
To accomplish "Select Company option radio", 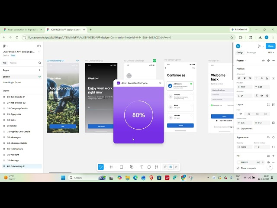I will pyautogui.click(x=191, y=94).
